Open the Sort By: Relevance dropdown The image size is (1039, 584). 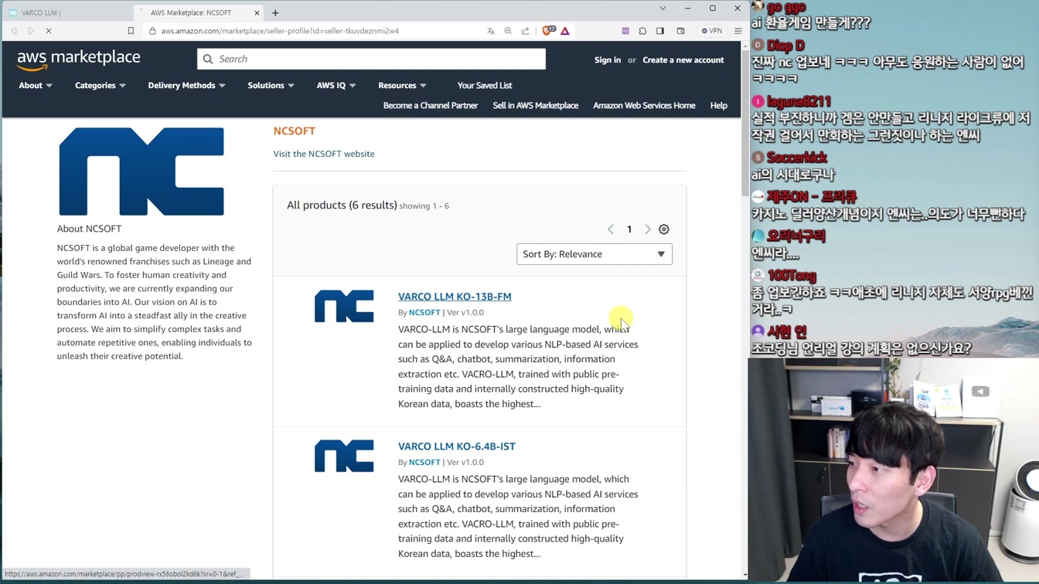tap(594, 254)
